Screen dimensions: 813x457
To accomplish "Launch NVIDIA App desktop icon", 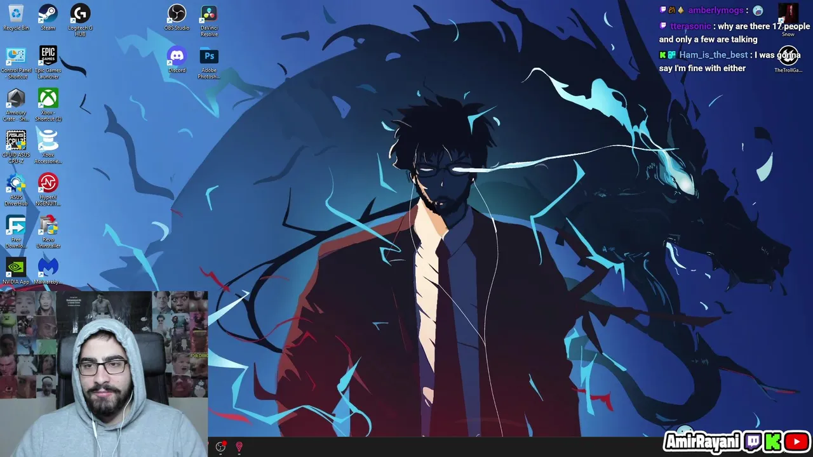I will point(16,271).
